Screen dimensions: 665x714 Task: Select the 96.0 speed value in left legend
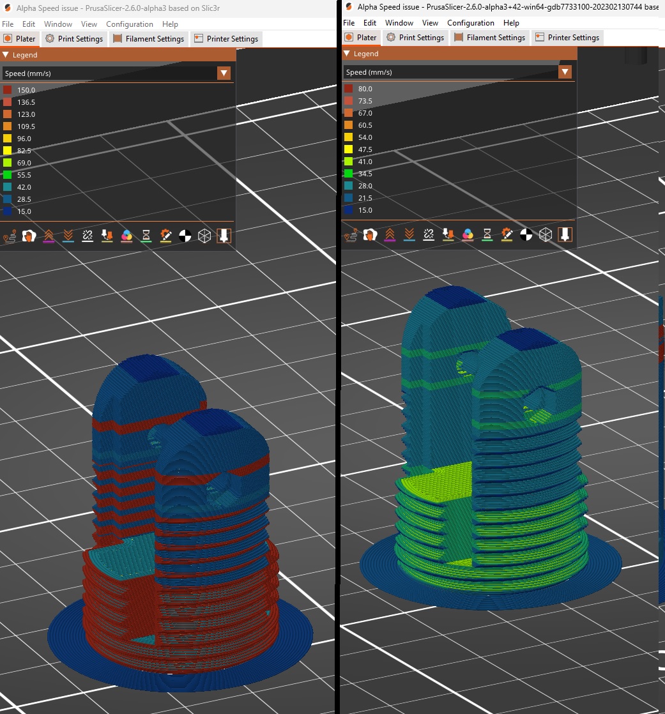point(24,139)
